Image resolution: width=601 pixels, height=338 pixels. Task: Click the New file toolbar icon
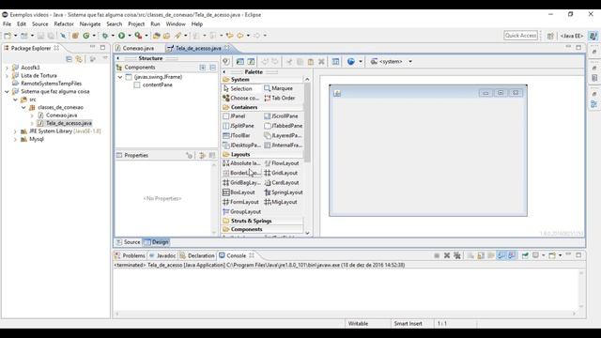pos(8,36)
